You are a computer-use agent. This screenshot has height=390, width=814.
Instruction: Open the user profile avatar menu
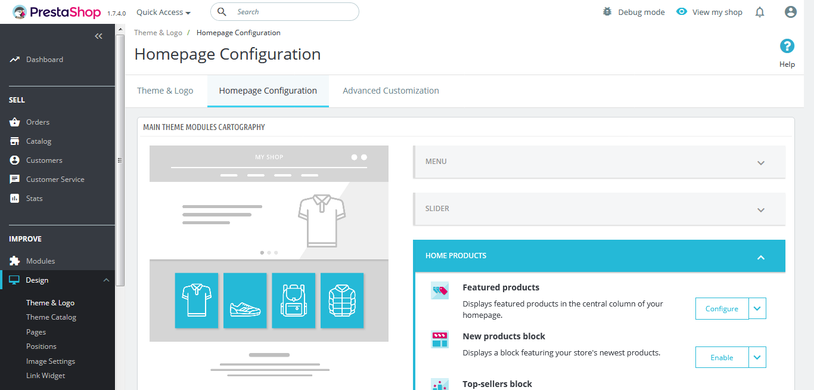click(x=791, y=12)
